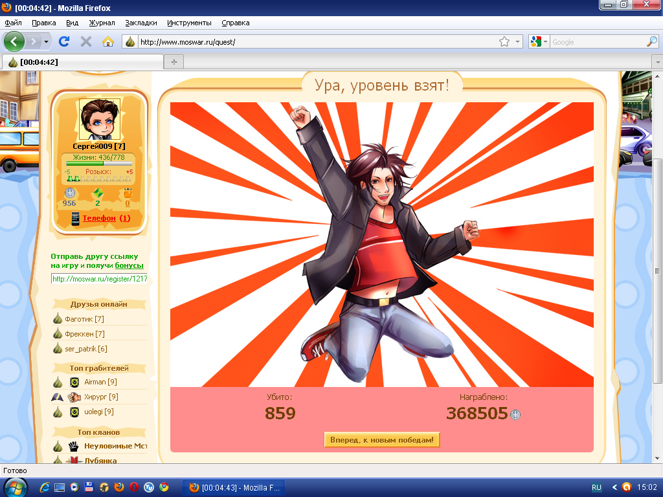Open the Файл menu
This screenshot has width=663, height=497.
(x=13, y=23)
